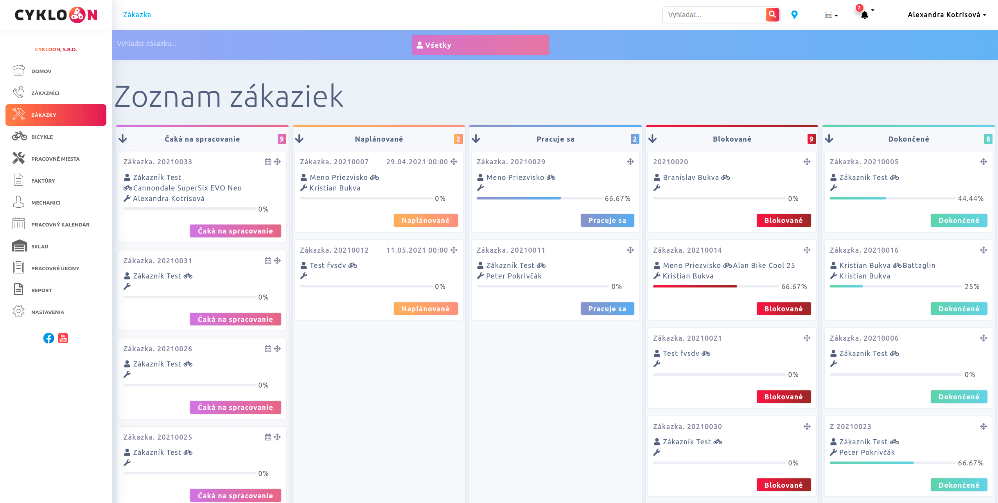
Task: Click calendar icon on Zákazka 20210025
Action: [x=268, y=437]
